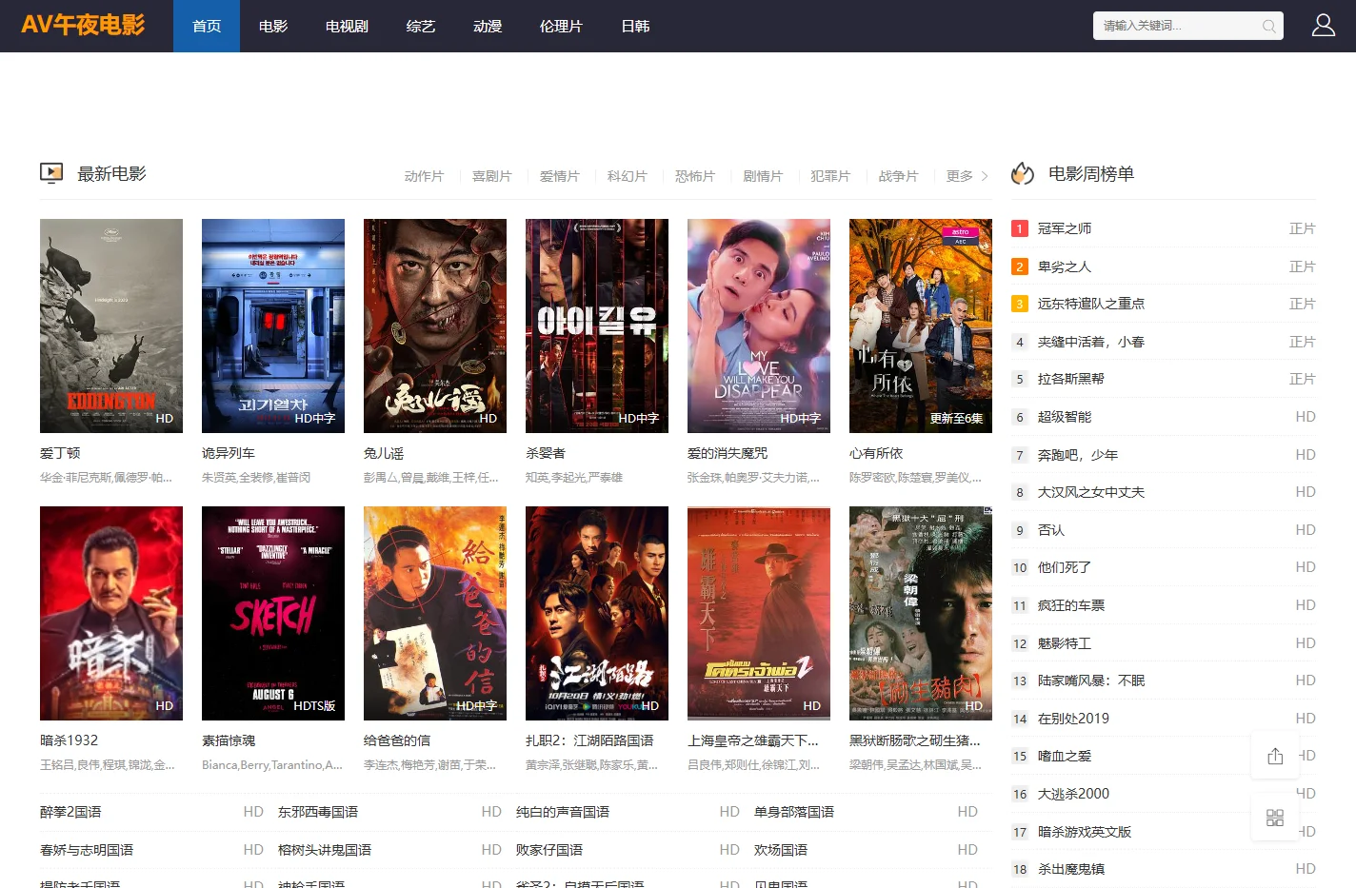The width and height of the screenshot is (1356, 888).
Task: Open the 暗杀1932 movie poster
Action: (x=111, y=613)
